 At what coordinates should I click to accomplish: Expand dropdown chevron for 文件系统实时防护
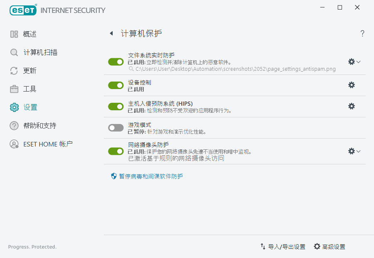pos(358,62)
